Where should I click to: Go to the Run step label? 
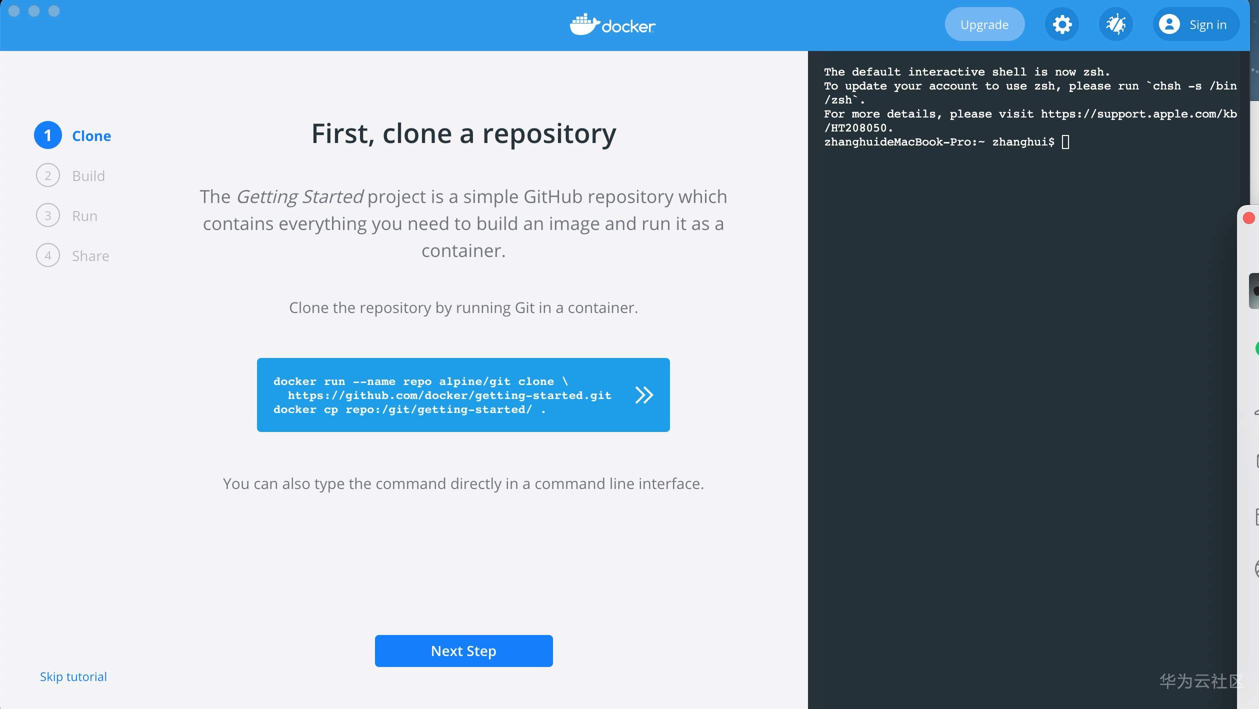pos(84,216)
